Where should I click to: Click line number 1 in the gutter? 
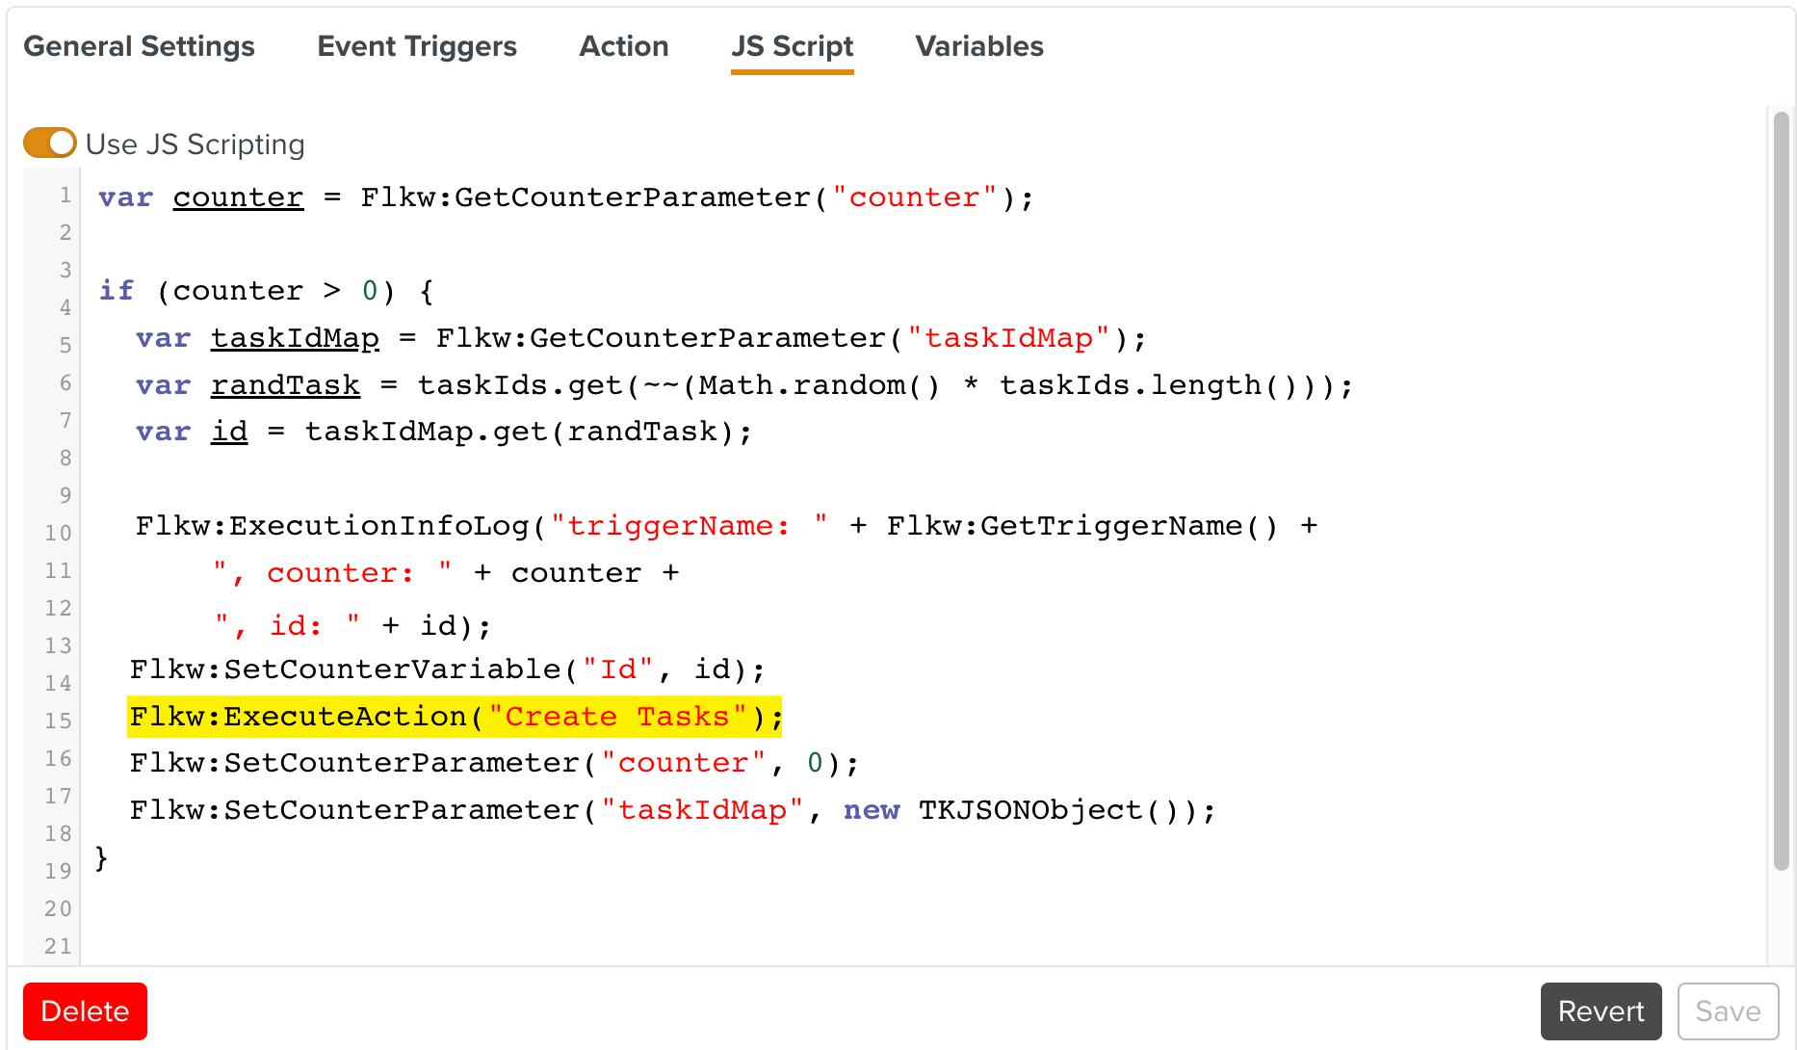click(x=65, y=196)
